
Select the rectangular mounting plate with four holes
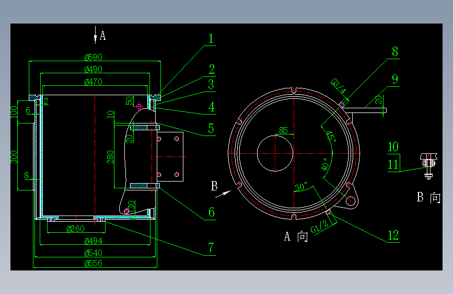tap(170, 156)
